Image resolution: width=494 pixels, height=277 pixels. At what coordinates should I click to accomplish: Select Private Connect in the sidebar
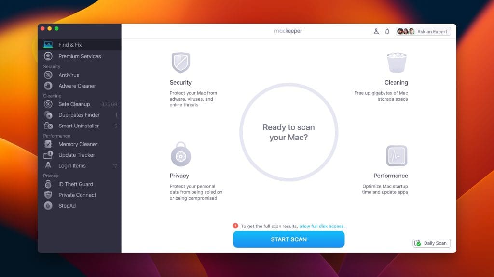point(80,195)
